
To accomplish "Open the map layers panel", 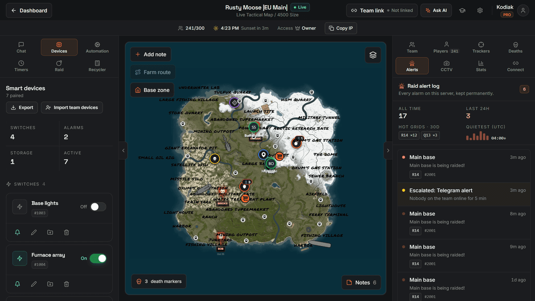I will [373, 55].
